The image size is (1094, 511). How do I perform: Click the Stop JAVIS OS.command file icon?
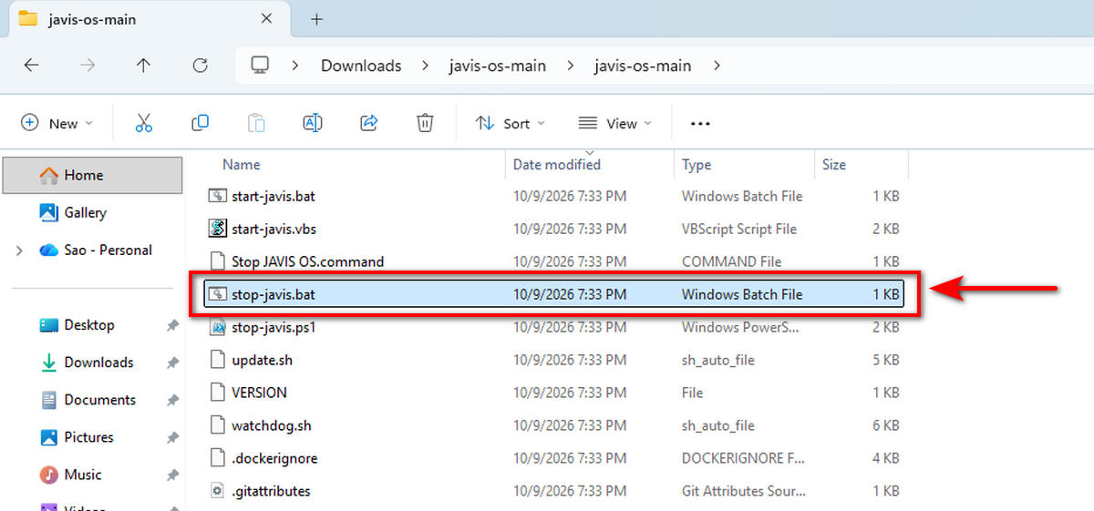click(217, 261)
